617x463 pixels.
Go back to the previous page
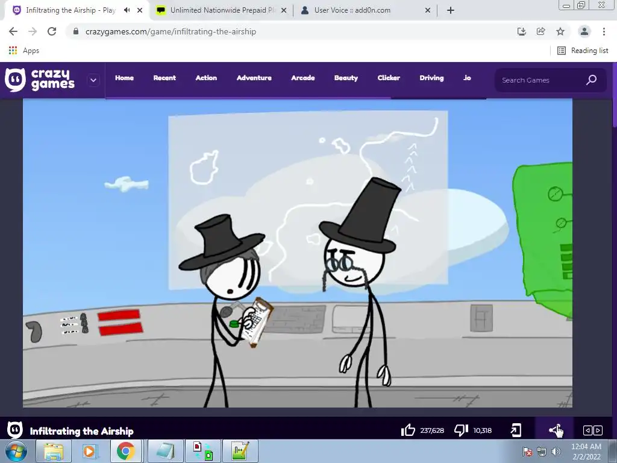click(x=13, y=31)
